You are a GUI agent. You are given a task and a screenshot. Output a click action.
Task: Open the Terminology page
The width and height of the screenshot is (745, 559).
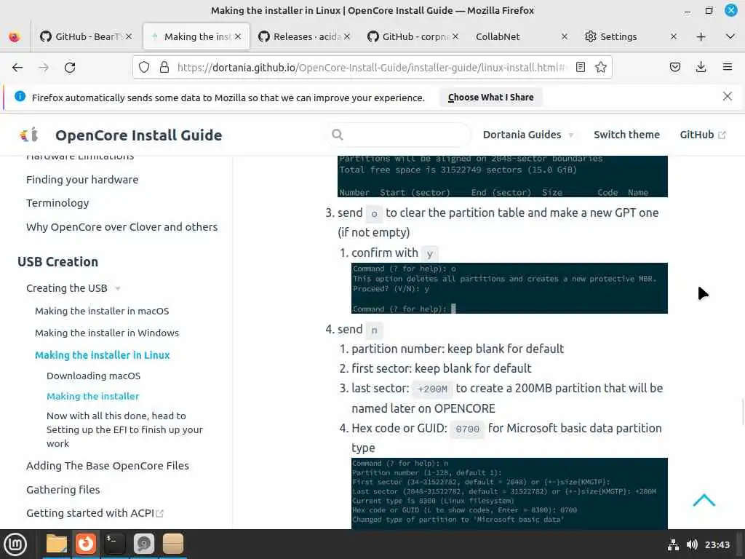(x=57, y=203)
